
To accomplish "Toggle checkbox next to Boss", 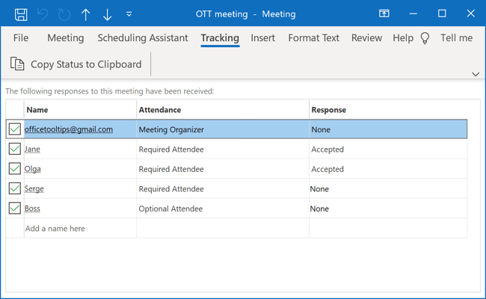I will coord(14,209).
